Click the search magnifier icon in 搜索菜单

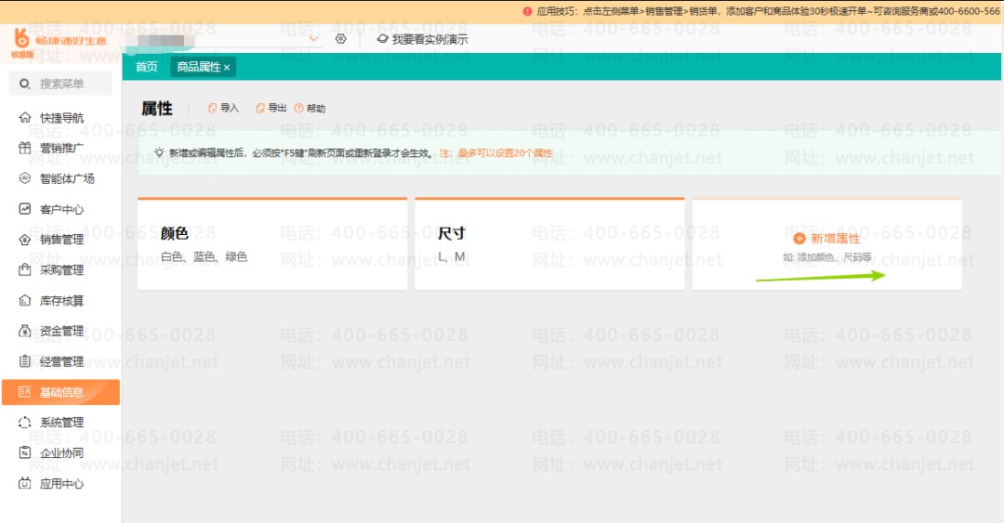25,84
